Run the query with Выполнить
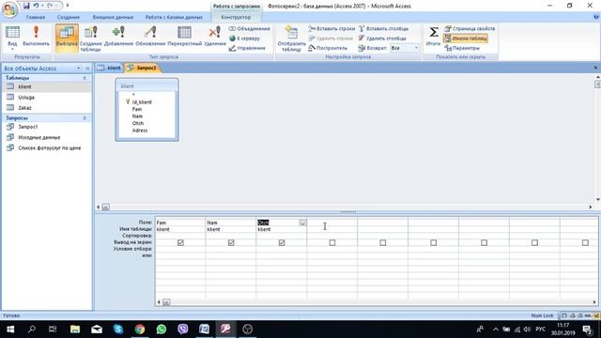 point(36,37)
